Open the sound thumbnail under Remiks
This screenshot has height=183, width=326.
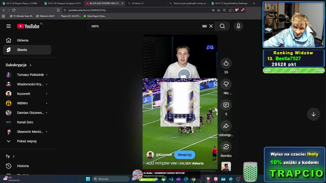click(226, 166)
